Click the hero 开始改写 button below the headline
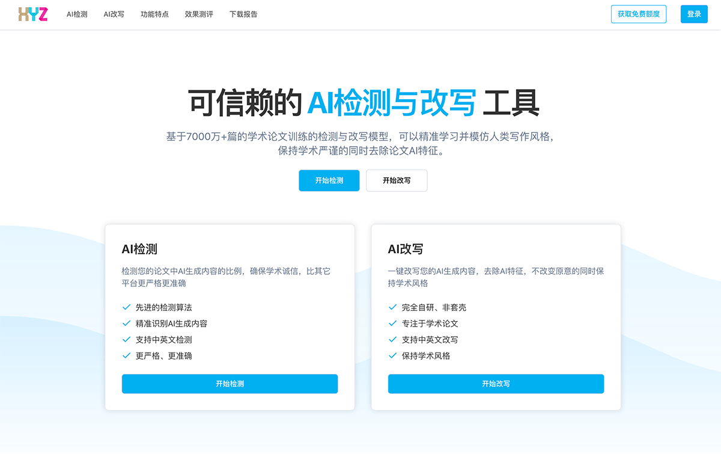This screenshot has width=721, height=454. (397, 180)
